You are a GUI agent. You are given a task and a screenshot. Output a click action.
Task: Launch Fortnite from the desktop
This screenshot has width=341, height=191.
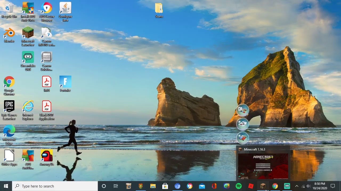[x=65, y=84]
